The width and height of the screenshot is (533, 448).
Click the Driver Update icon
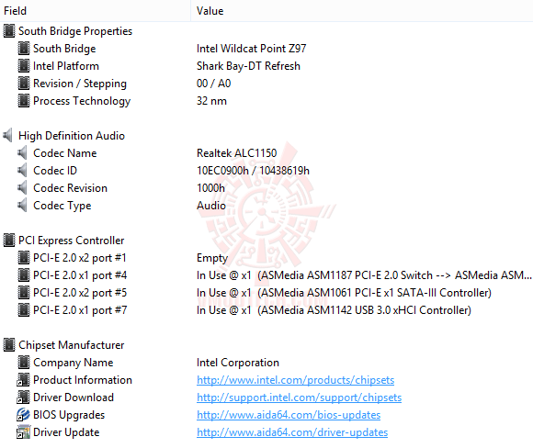pos(24,432)
